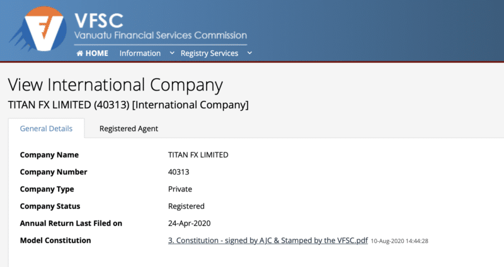This screenshot has height=267, width=504.
Task: Click the annual return date 24-Apr-2020
Action: click(190, 224)
